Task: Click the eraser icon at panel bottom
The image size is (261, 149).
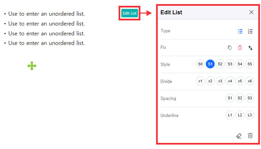Action: coord(239,136)
